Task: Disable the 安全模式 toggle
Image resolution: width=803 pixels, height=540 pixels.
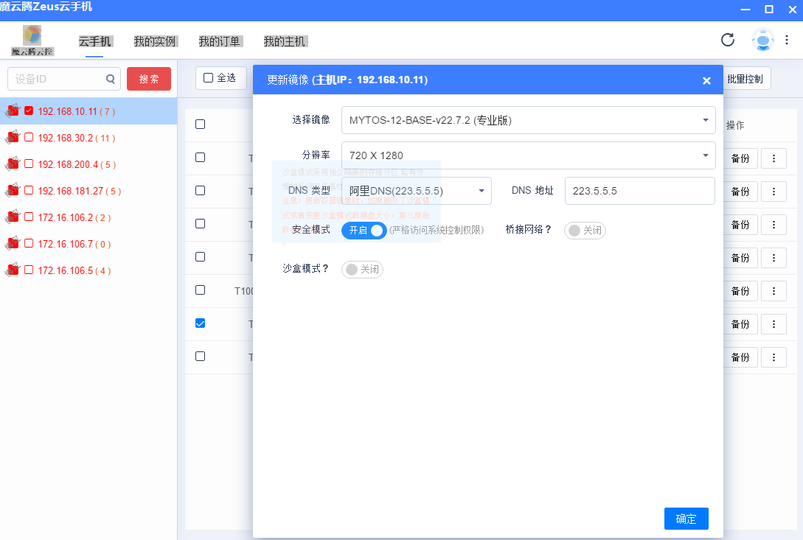Action: pos(364,230)
